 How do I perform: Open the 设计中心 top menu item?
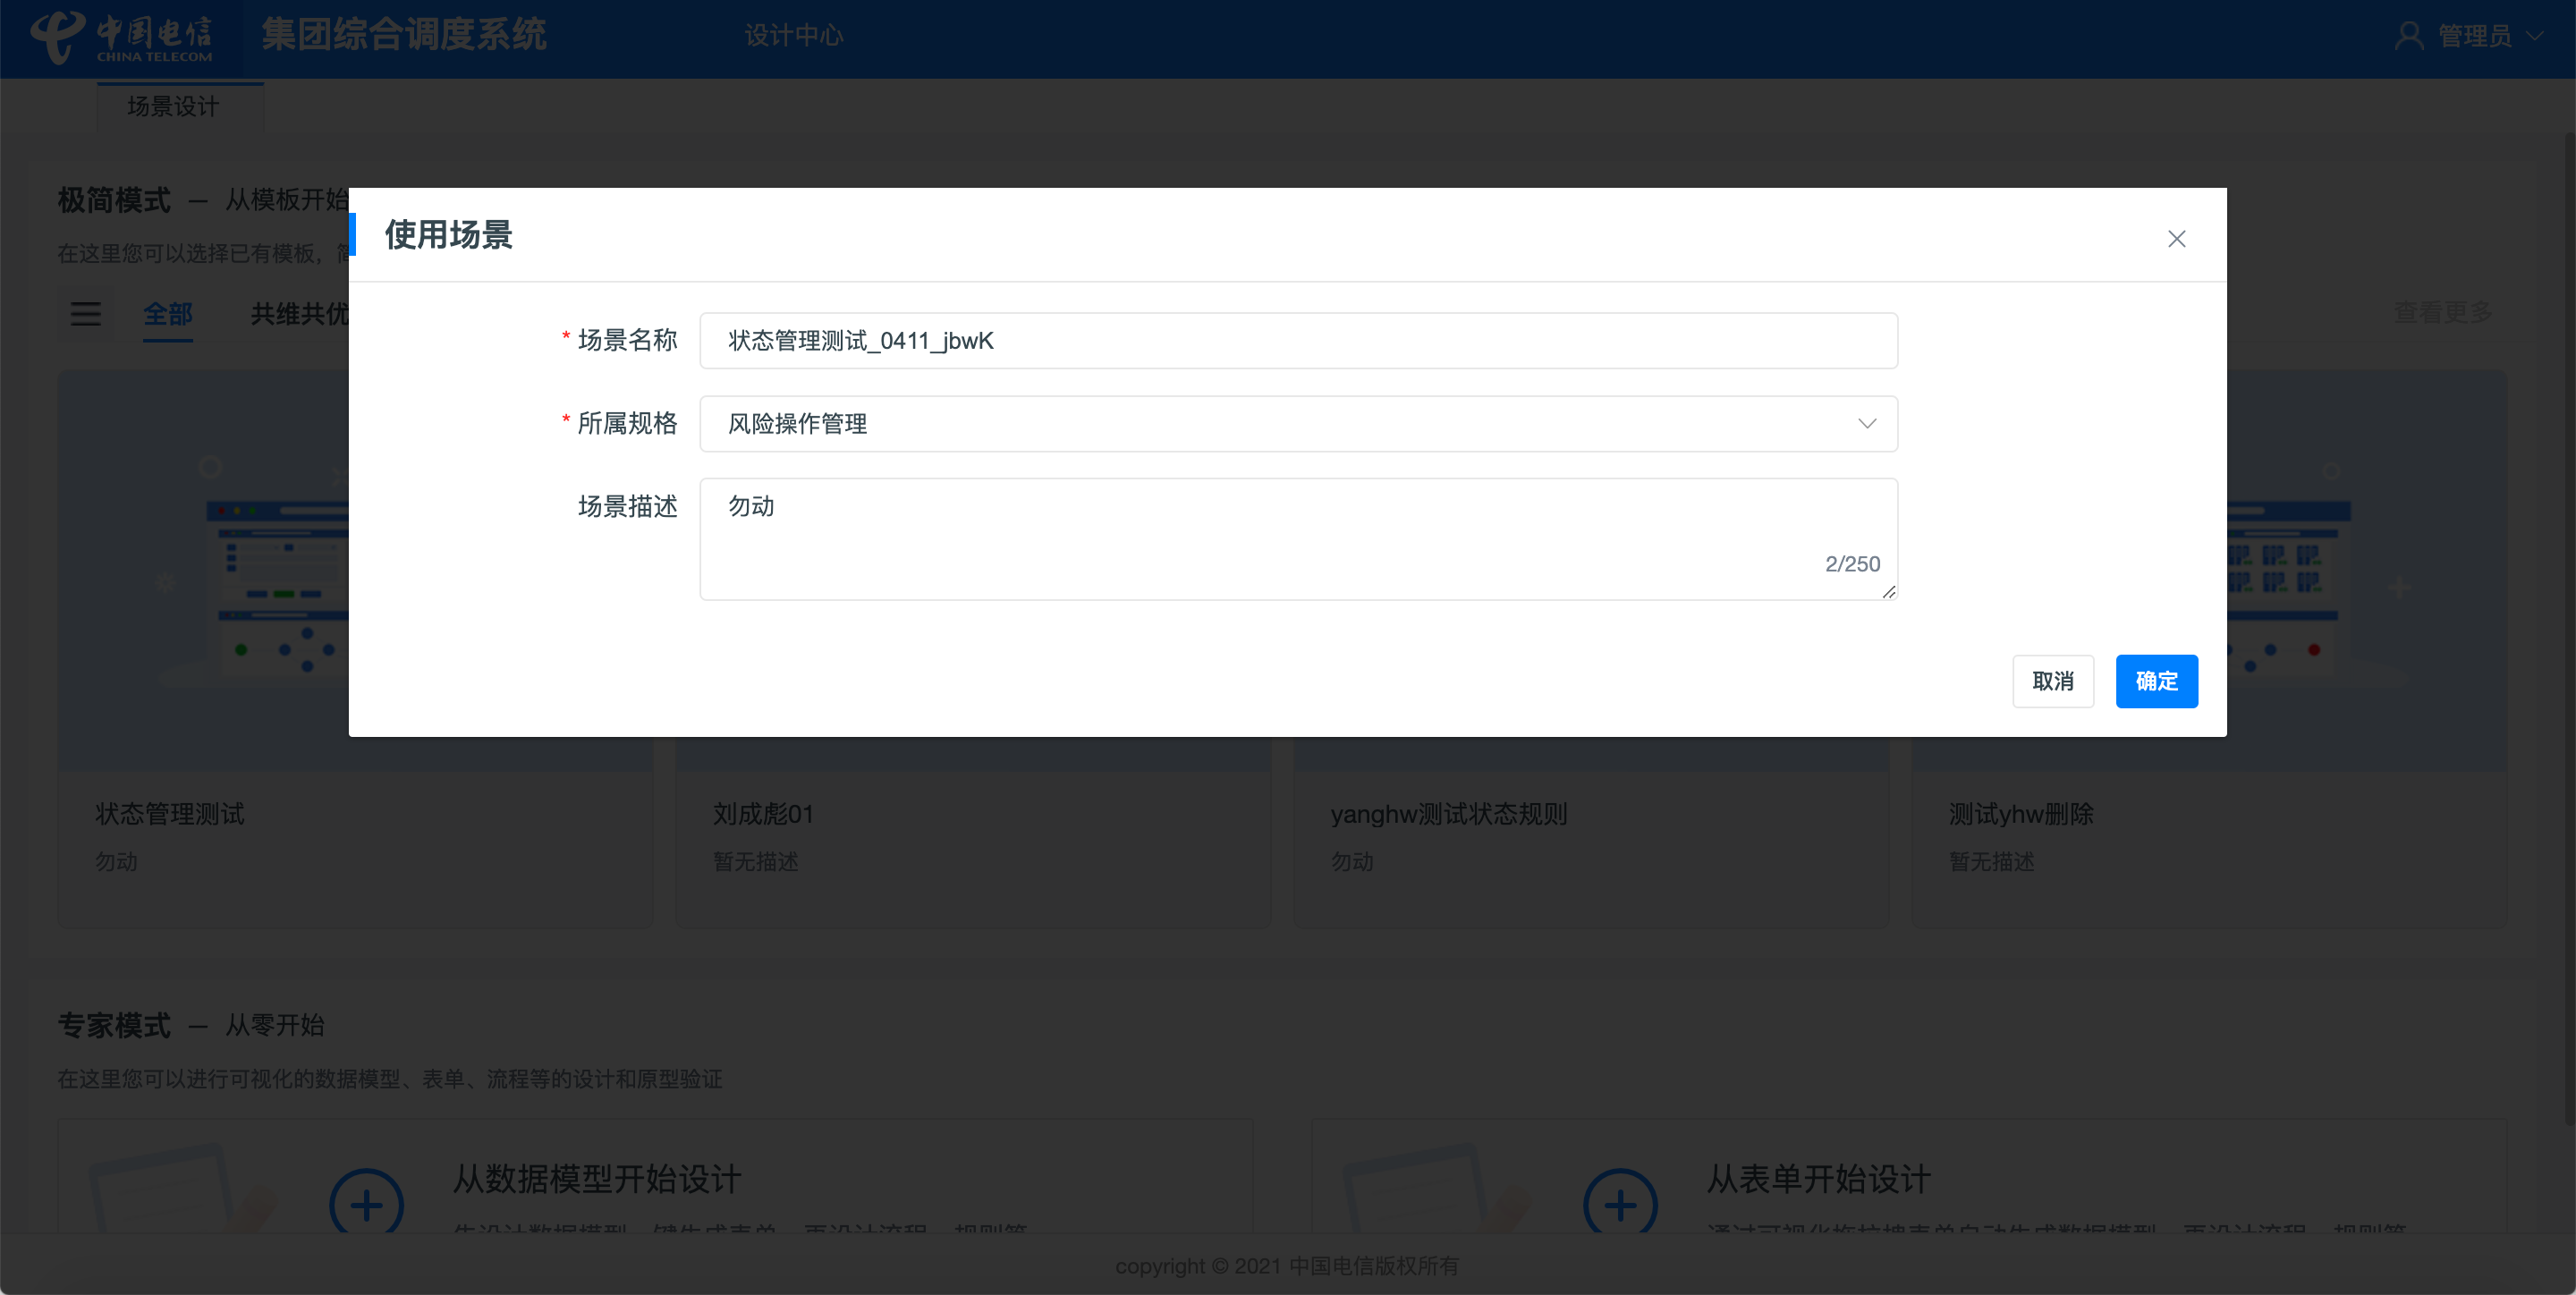(794, 36)
